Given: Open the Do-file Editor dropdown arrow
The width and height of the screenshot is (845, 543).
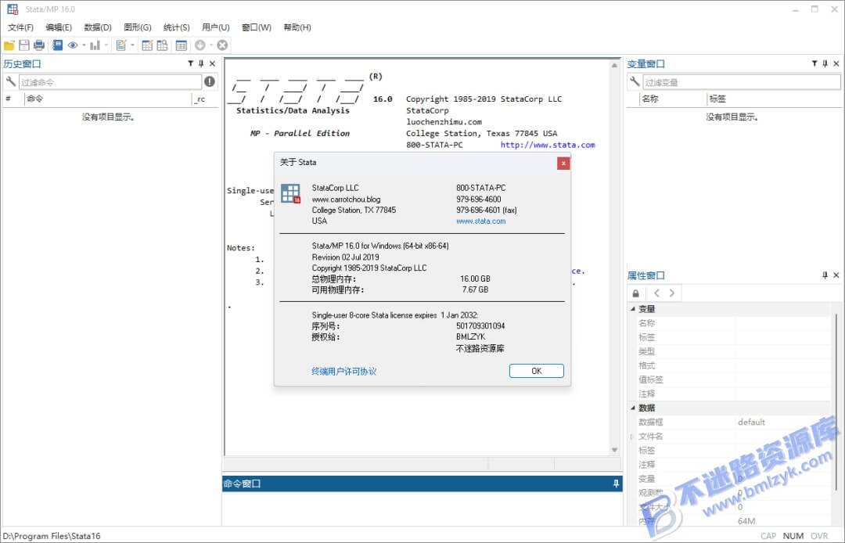Looking at the screenshot, I should pos(132,46).
